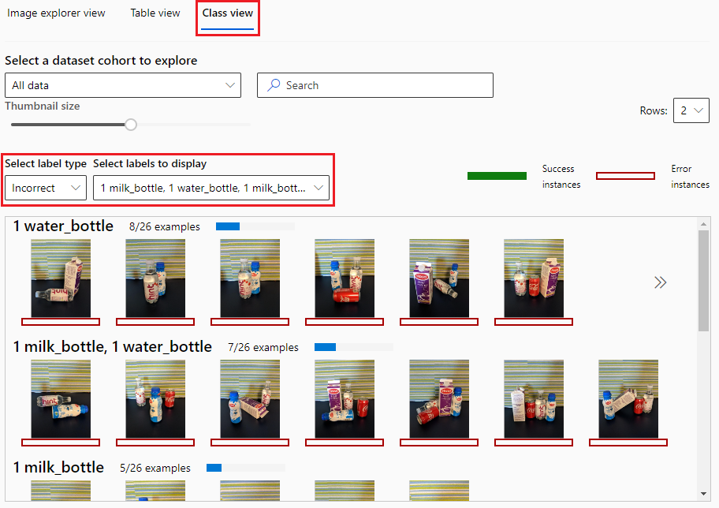This screenshot has width=719, height=508.
Task: Click the double chevron next page icon
Action: [660, 282]
